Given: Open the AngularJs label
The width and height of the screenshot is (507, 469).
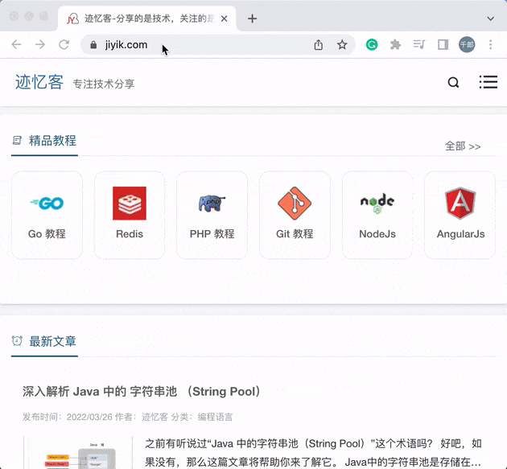Looking at the screenshot, I should 460,233.
